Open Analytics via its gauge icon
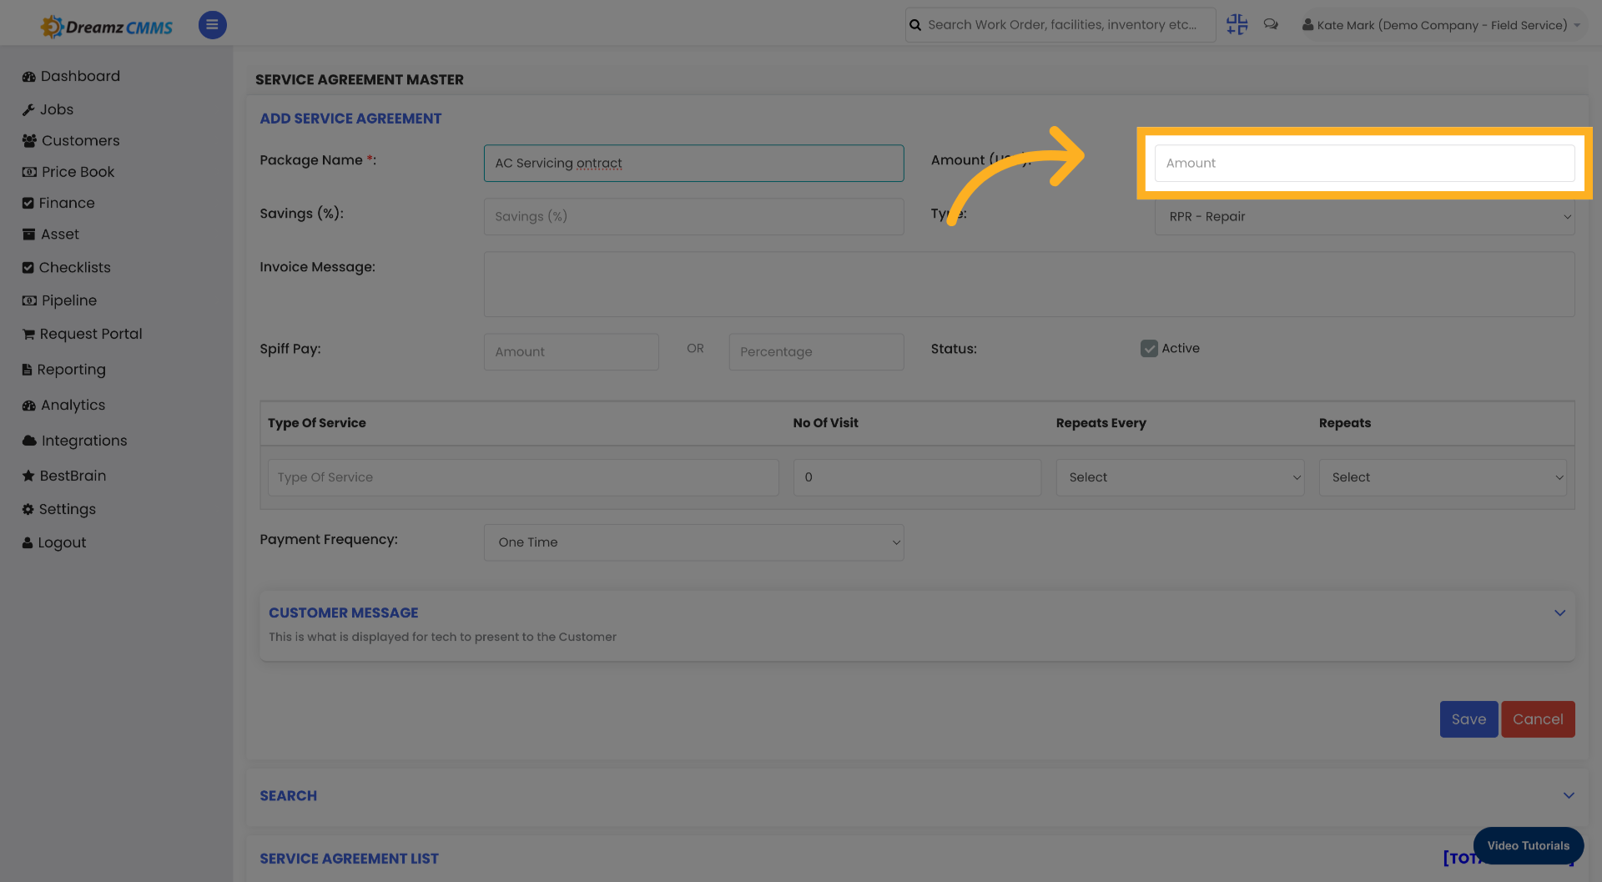Image resolution: width=1602 pixels, height=882 pixels. (x=28, y=405)
